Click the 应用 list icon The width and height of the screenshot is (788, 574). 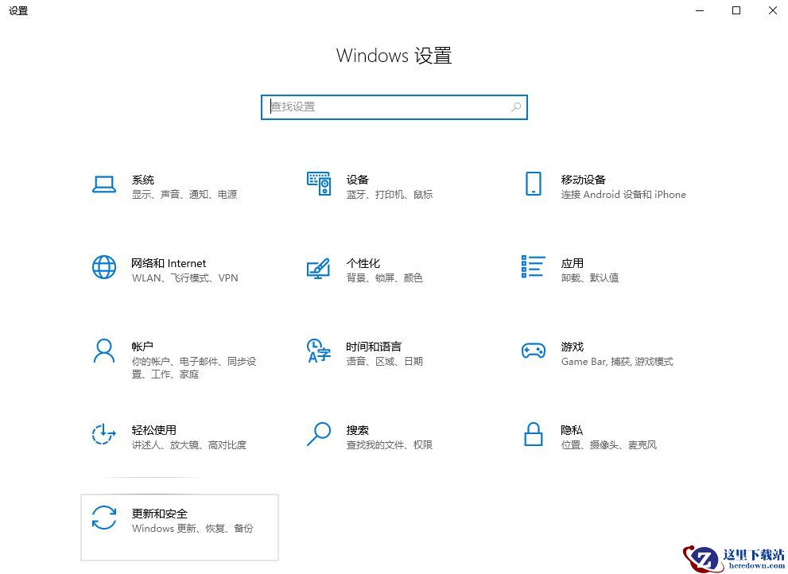pyautogui.click(x=534, y=266)
